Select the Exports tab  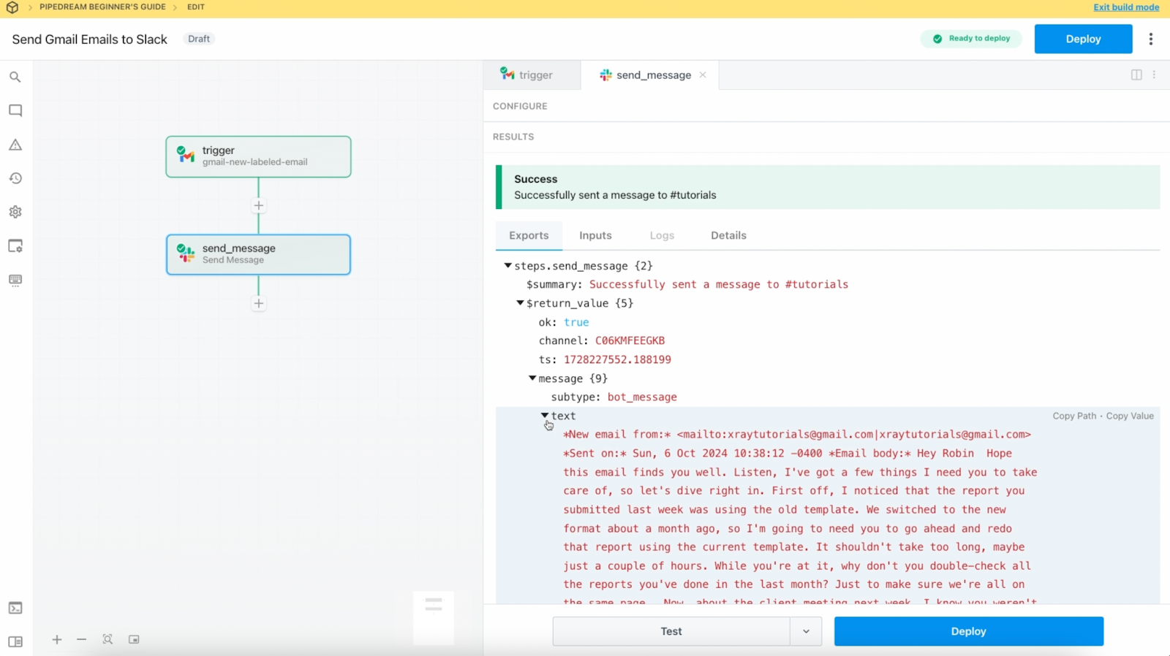point(529,235)
